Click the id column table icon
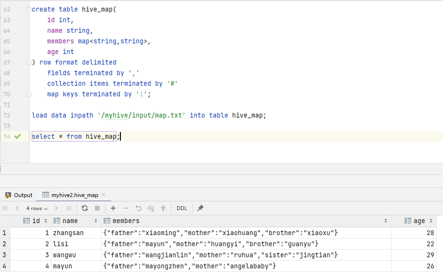 (x=26, y=221)
